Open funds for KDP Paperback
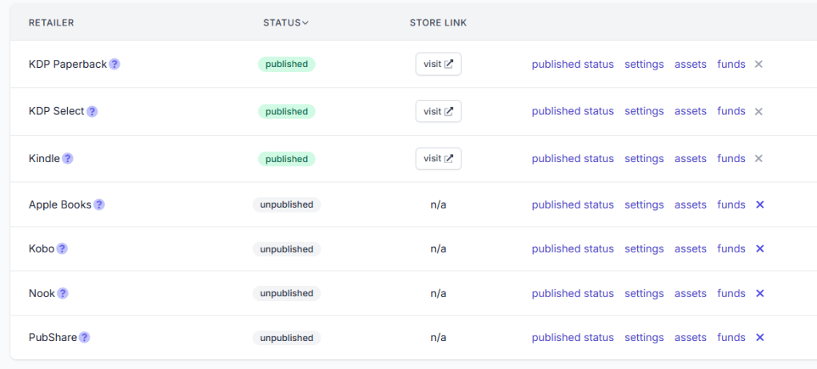 (731, 64)
